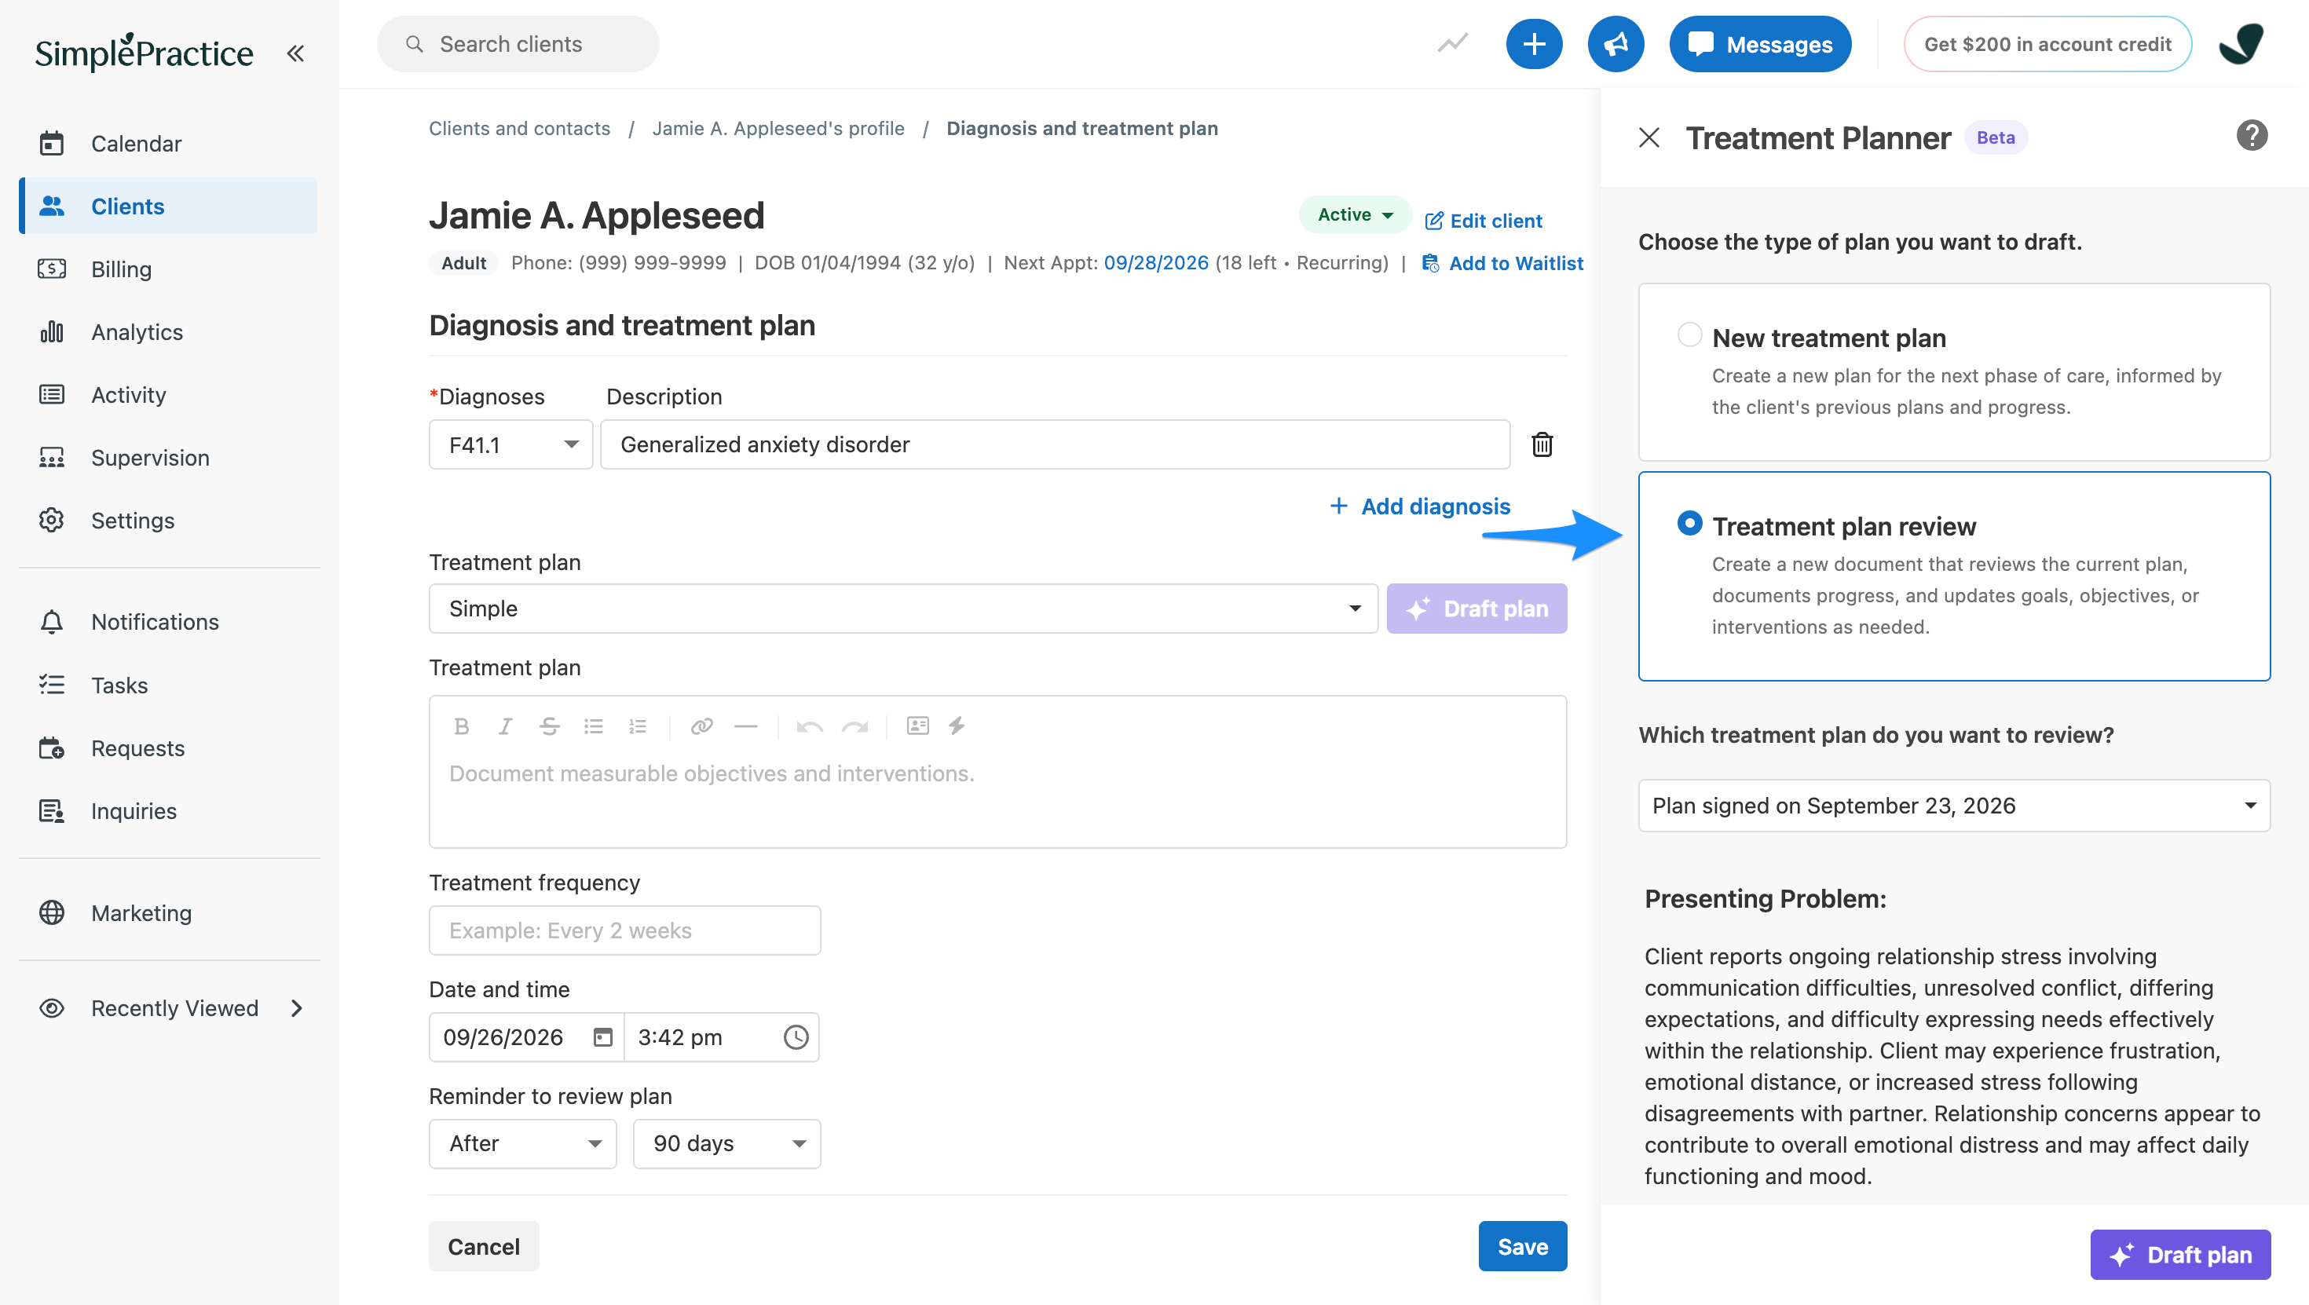The width and height of the screenshot is (2309, 1305).
Task: Select Treatment plan review radio option
Action: pos(1689,522)
